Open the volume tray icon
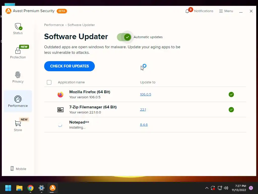 point(226,188)
